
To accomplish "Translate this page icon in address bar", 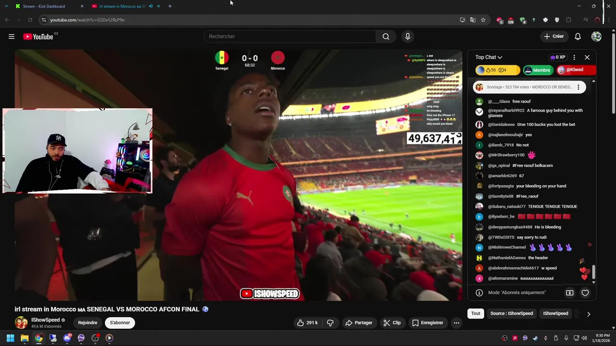I will (473, 20).
